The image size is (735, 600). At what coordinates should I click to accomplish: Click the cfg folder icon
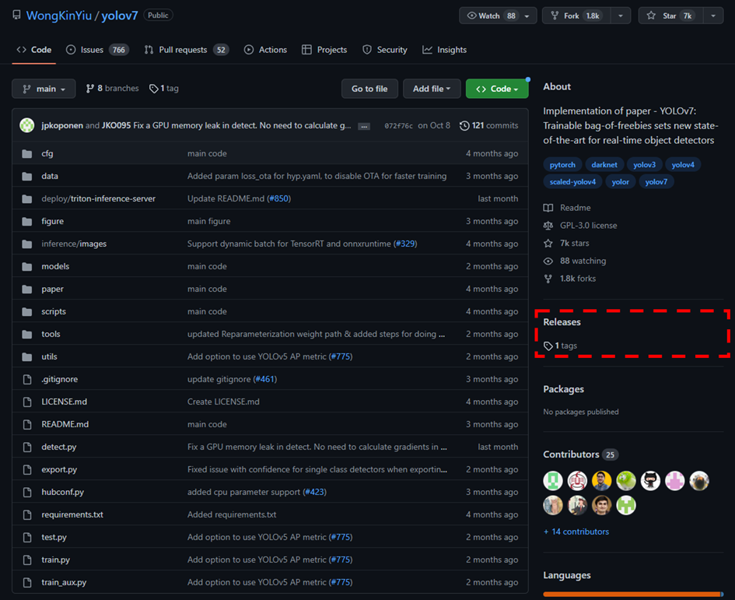pos(27,154)
